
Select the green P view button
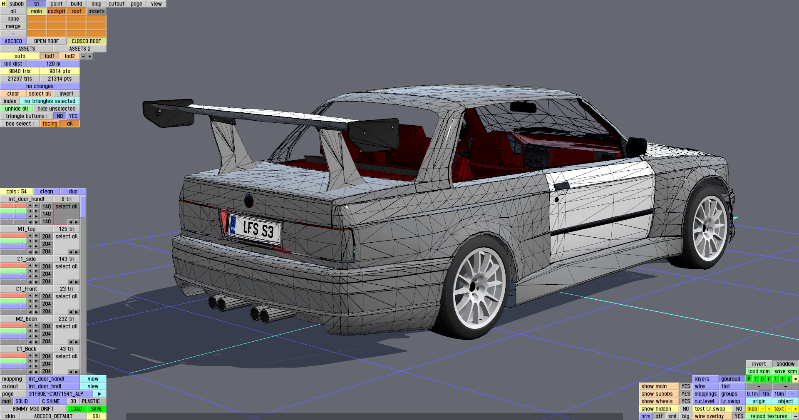(749, 379)
